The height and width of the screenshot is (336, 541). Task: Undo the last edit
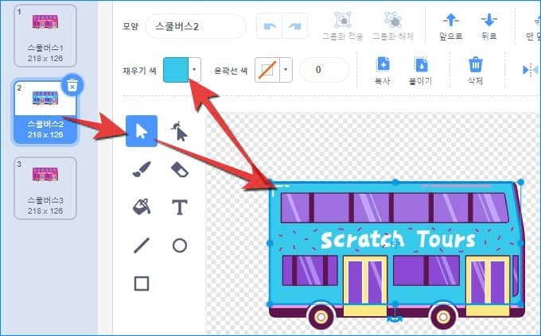click(x=270, y=26)
